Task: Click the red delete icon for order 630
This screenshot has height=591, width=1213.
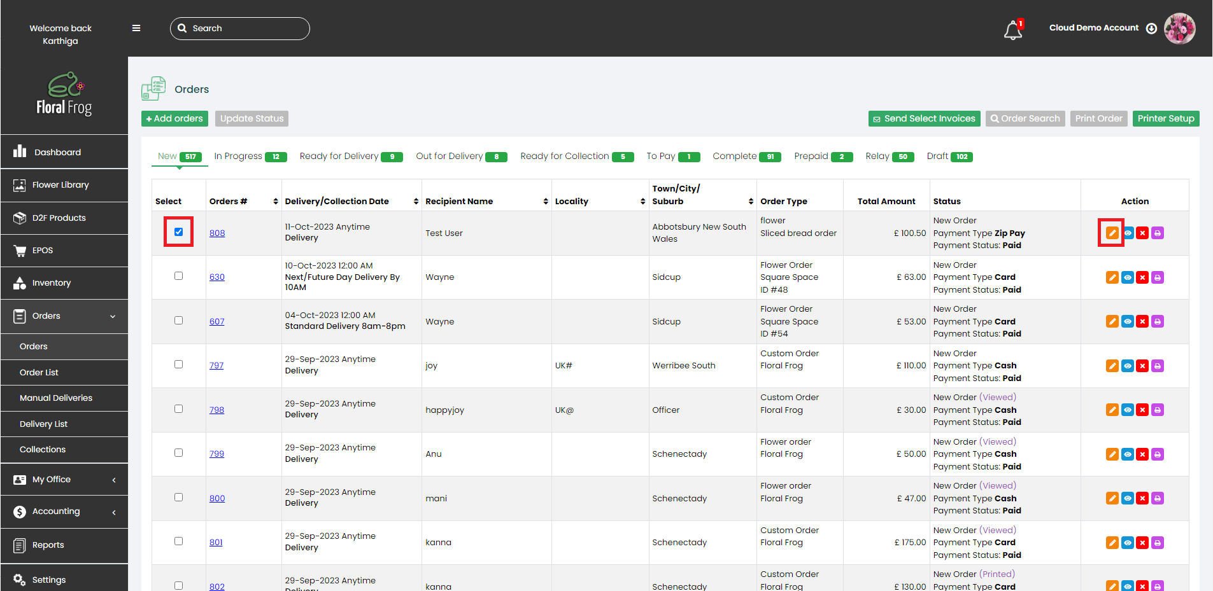Action: pyautogui.click(x=1142, y=277)
